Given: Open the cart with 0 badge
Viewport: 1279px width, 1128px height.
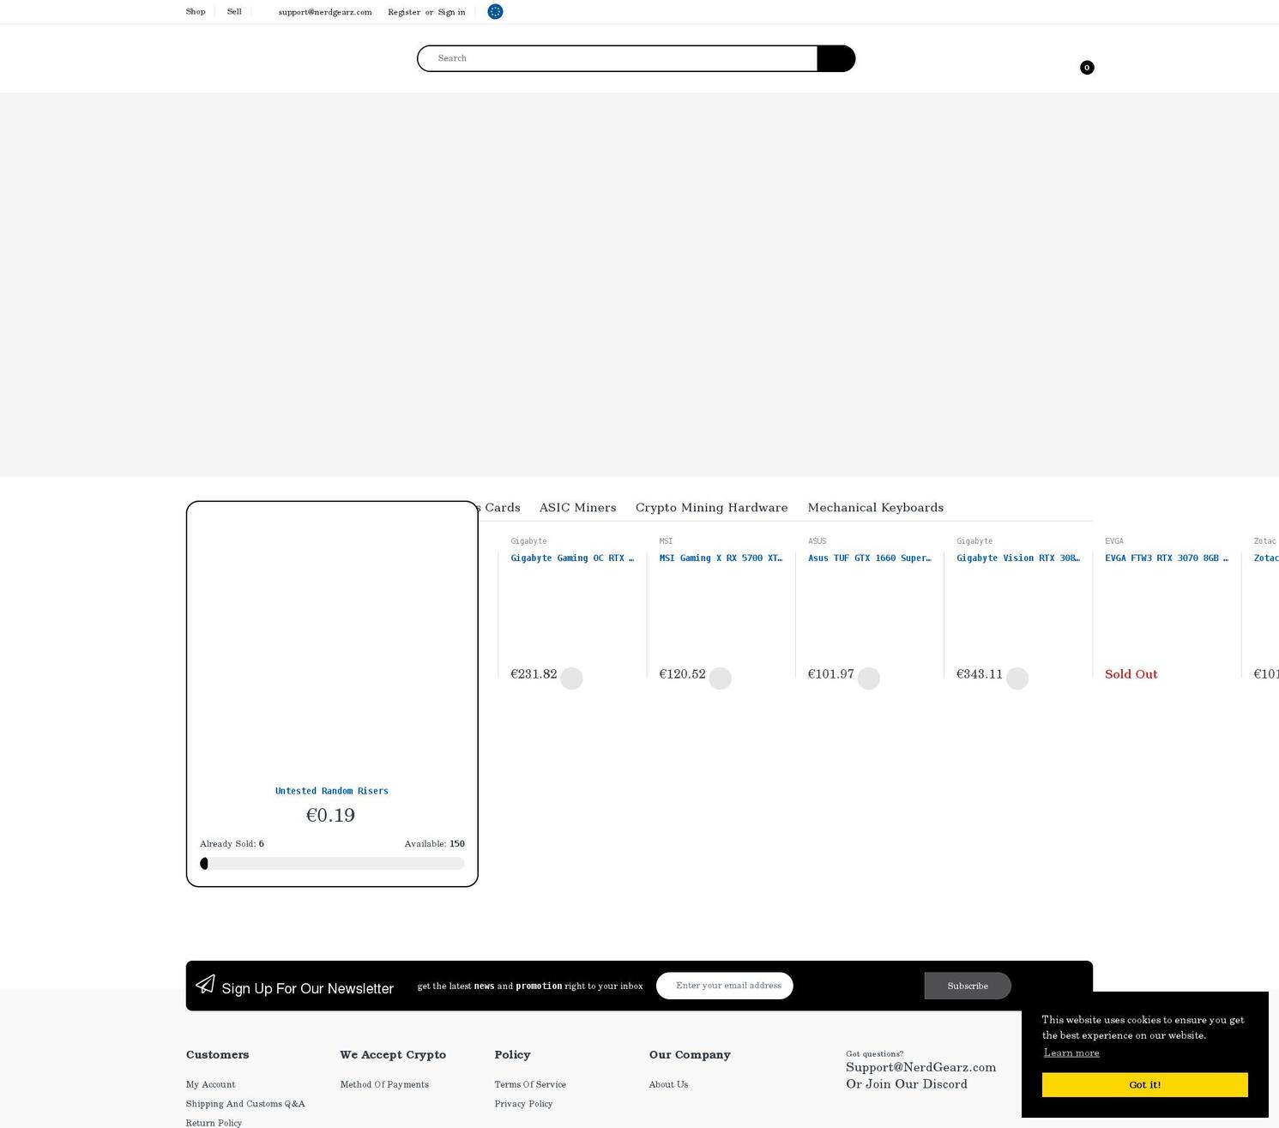Looking at the screenshot, I should (x=1086, y=67).
